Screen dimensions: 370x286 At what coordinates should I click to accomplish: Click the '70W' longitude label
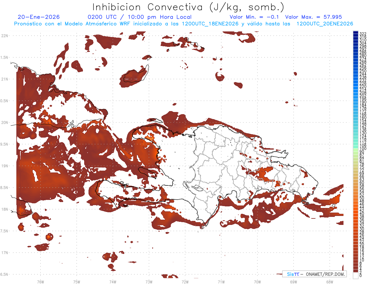[257, 282]
